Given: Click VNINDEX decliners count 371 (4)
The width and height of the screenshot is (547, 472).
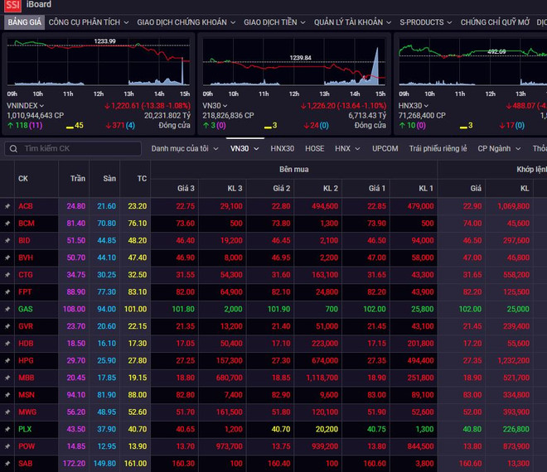Looking at the screenshot, I should [x=120, y=126].
